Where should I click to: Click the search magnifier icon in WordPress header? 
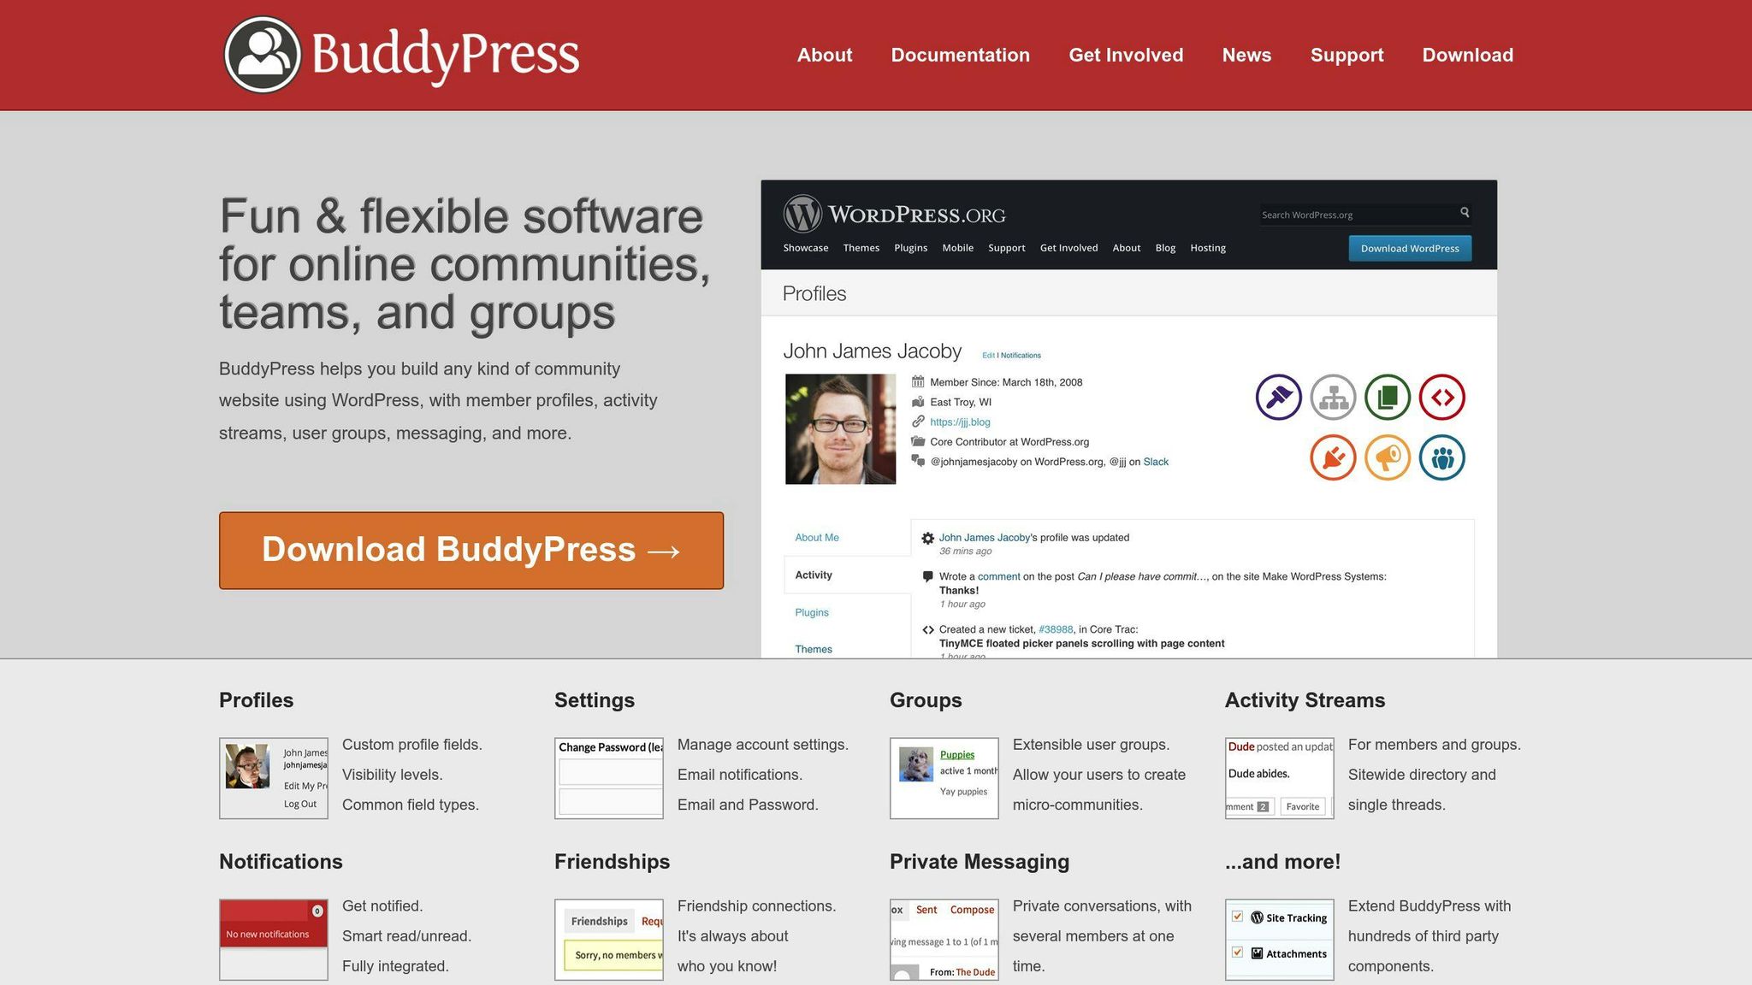(1465, 212)
